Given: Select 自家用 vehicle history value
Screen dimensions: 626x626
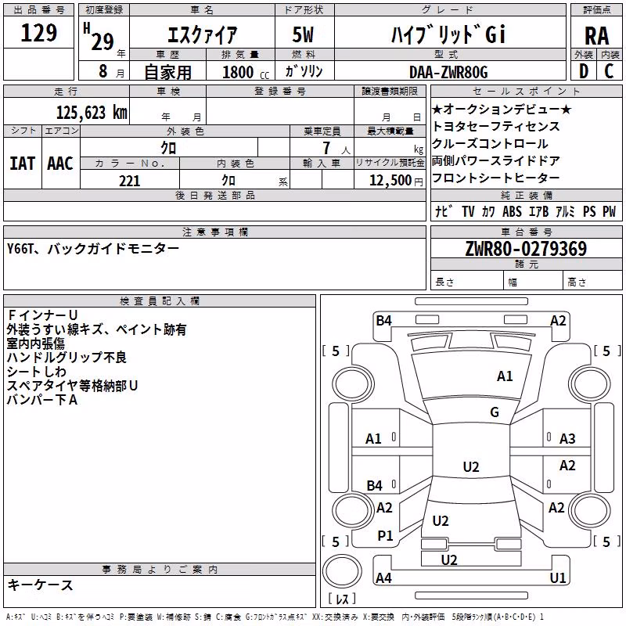Looking at the screenshot, I should (168, 72).
